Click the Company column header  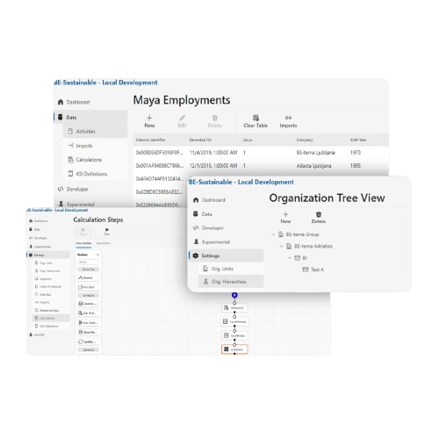305,140
